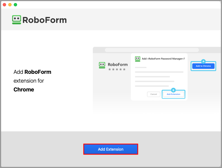This screenshot has height=168, width=222.
Task: Click the bold Chrome text in the heading
Action: [23, 89]
